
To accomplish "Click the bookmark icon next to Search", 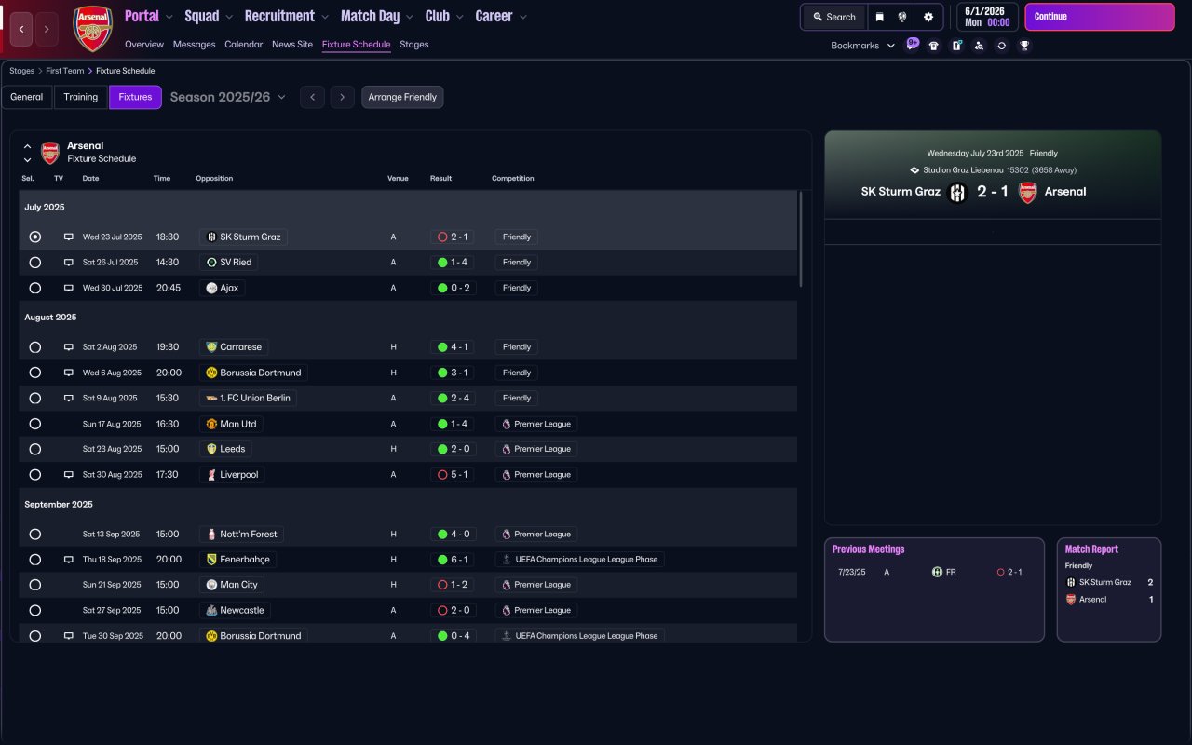I will [879, 17].
